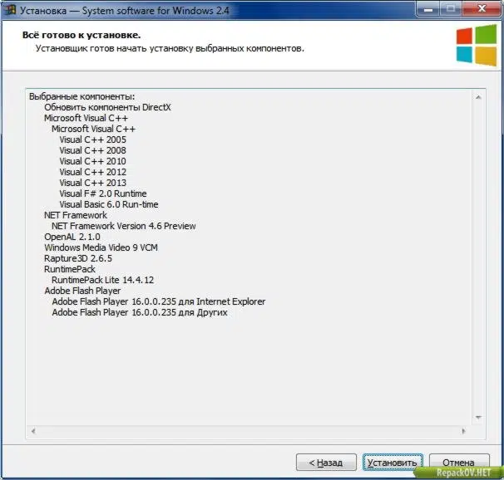This screenshot has width=504, height=480.
Task: Click the Обновить компоненты DirectX line
Action: [x=107, y=107]
